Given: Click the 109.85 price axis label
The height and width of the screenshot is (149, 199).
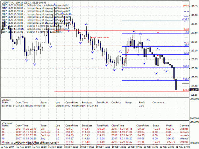Looking at the screenshot, I should (x=194, y=59).
